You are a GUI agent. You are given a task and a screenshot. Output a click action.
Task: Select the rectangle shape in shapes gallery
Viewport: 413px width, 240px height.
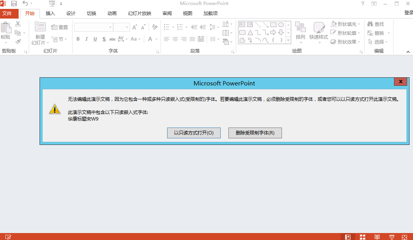click(273, 25)
